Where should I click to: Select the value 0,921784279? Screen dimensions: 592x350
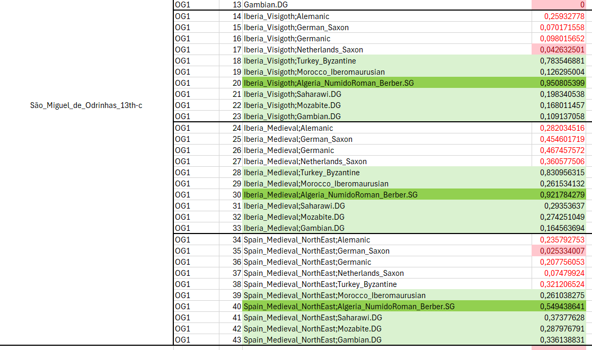[x=559, y=195]
